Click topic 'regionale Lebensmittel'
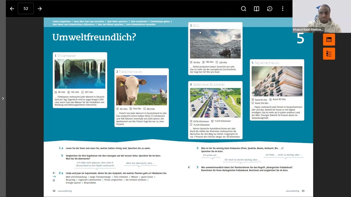 click(90, 180)
